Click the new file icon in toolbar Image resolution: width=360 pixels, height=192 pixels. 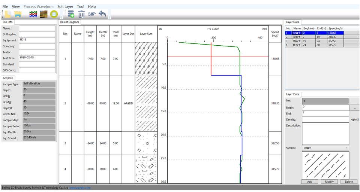(7, 14)
